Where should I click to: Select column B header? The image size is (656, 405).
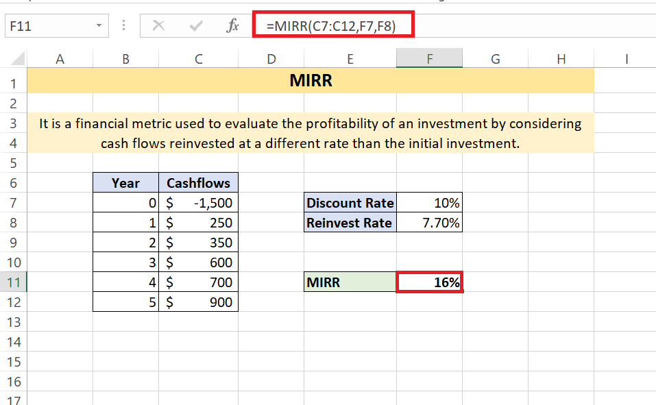[125, 59]
